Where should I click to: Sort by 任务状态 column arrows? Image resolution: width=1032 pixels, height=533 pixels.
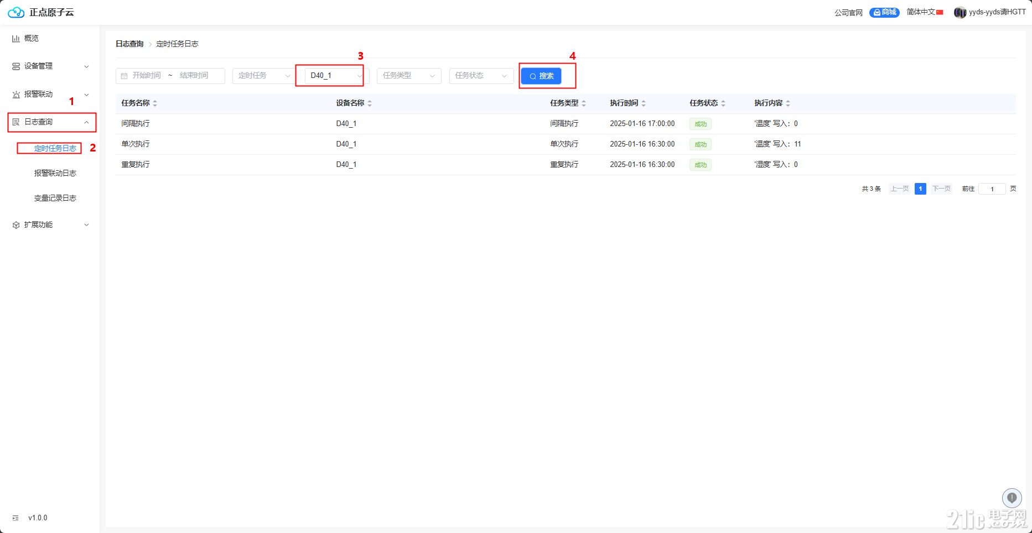(723, 103)
